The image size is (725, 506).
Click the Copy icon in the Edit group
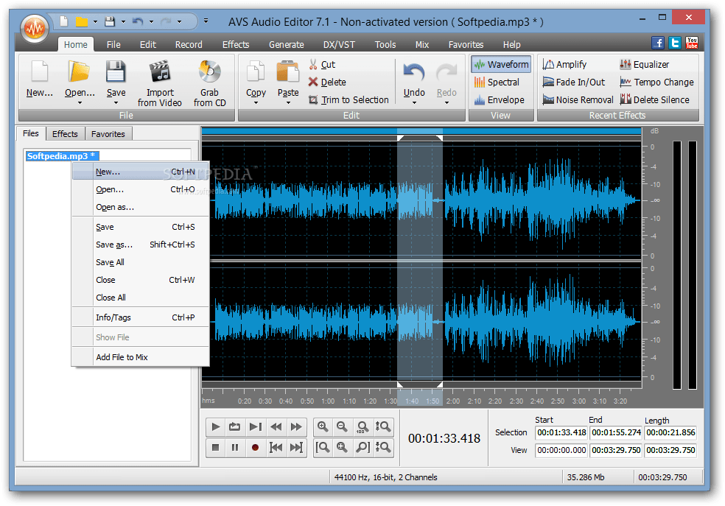pos(256,73)
